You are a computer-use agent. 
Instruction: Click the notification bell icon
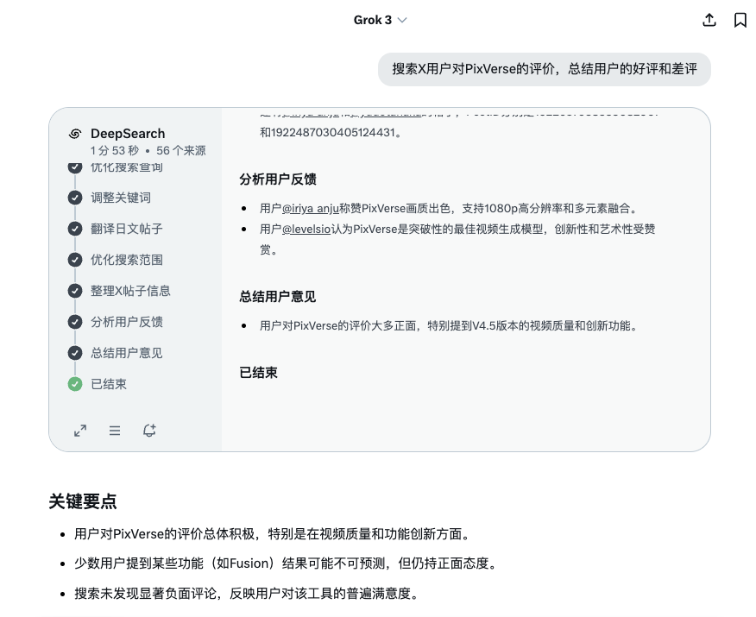click(149, 431)
